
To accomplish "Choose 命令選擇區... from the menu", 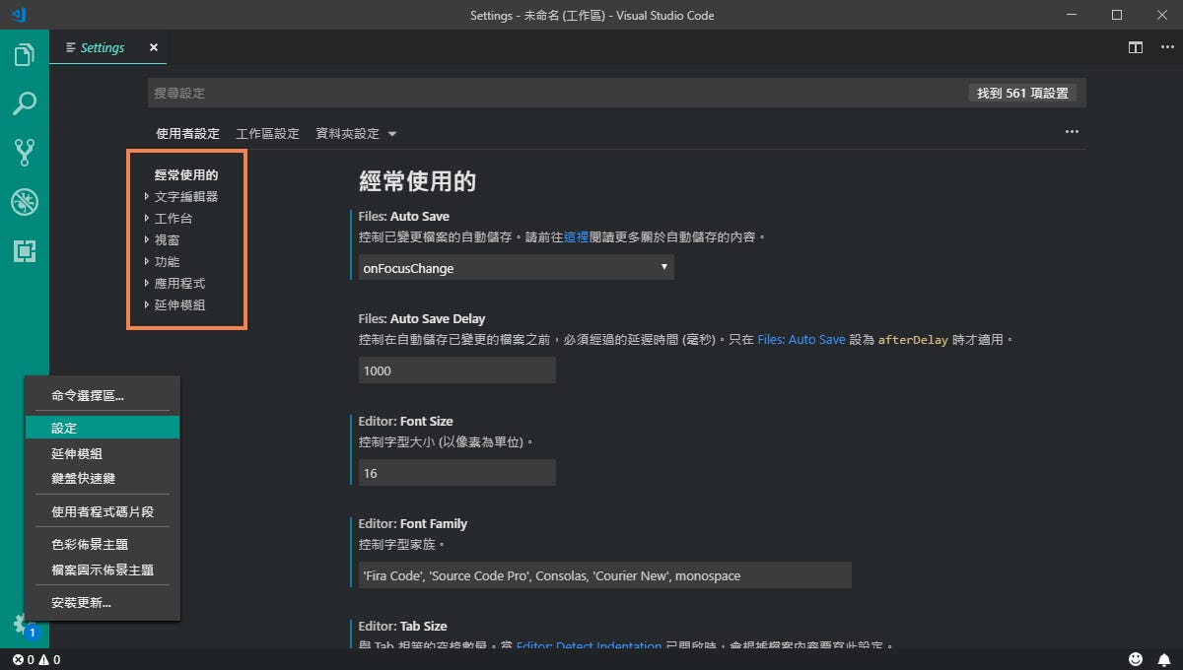I will click(x=103, y=395).
